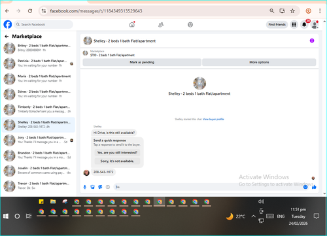The height and width of the screenshot is (236, 327).
Task: Click the Find friends button
Action: (x=277, y=25)
